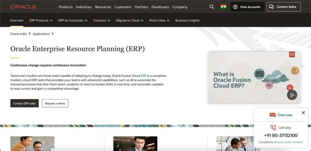311x151 pixels.
Task: Click the What is Oracle Fusion Cloud ERP thumbnail
Action: pyautogui.click(x=254, y=78)
